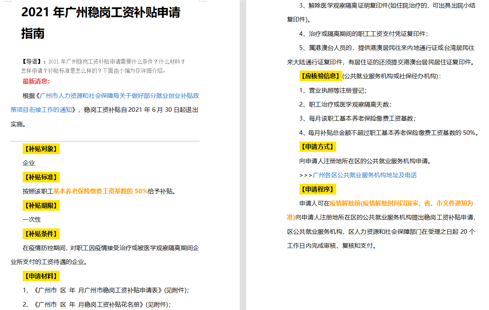The height and width of the screenshot is (310, 489).
Task: Select the 【应核验信息】 highlighted heading
Action: click(321, 76)
